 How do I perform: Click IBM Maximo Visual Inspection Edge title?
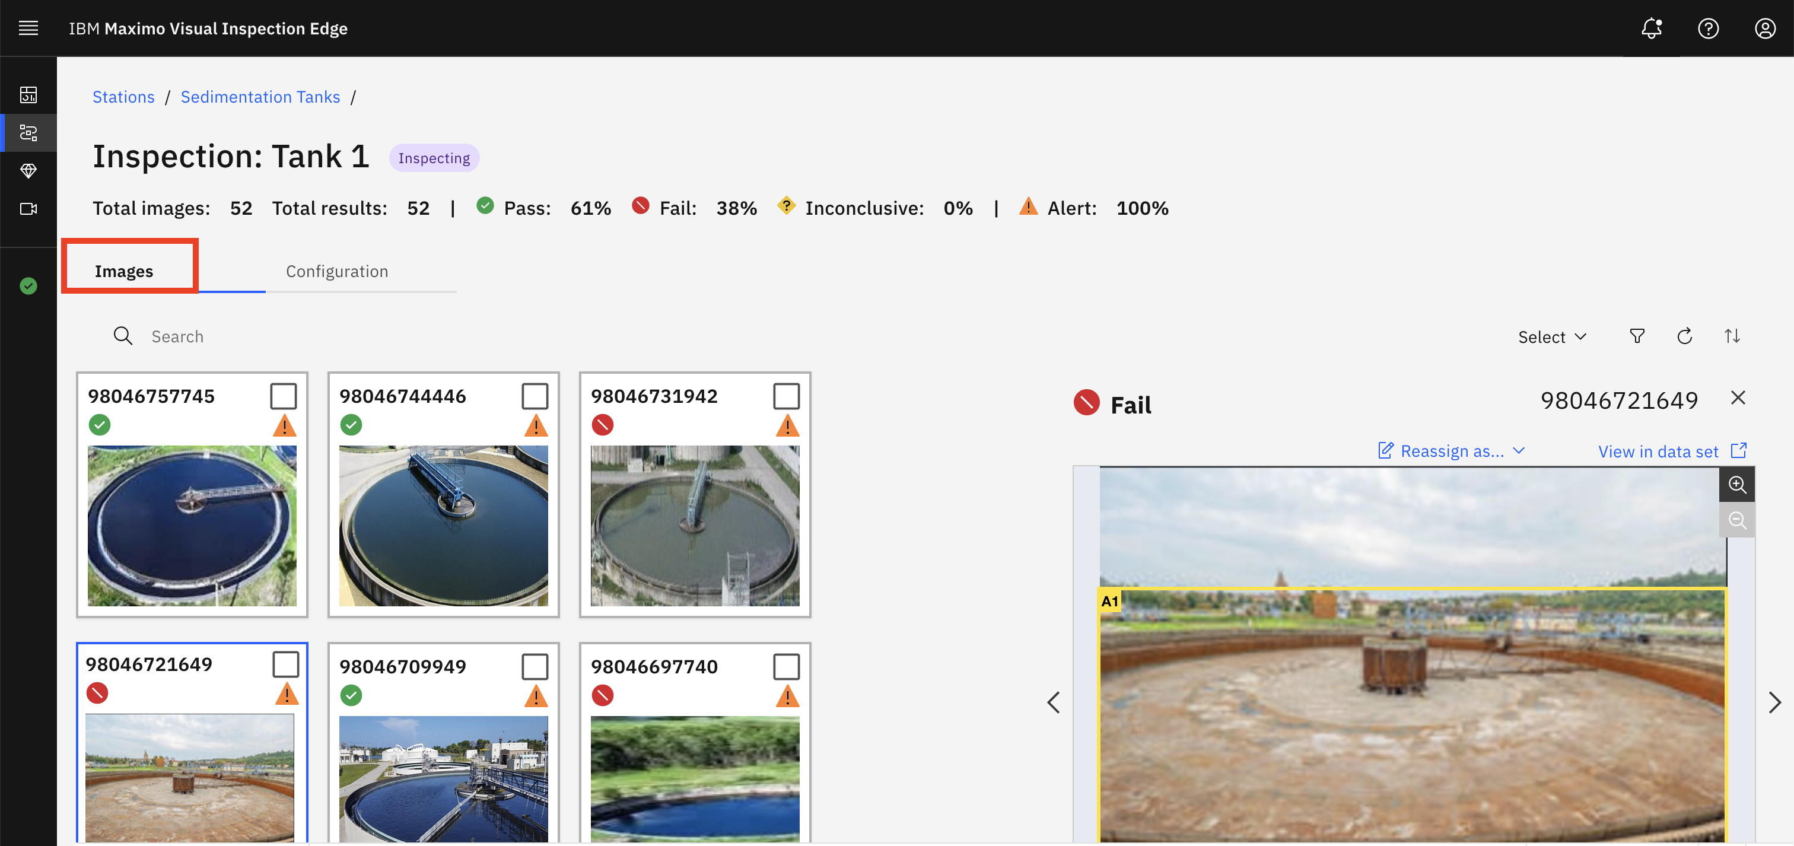[x=208, y=28]
